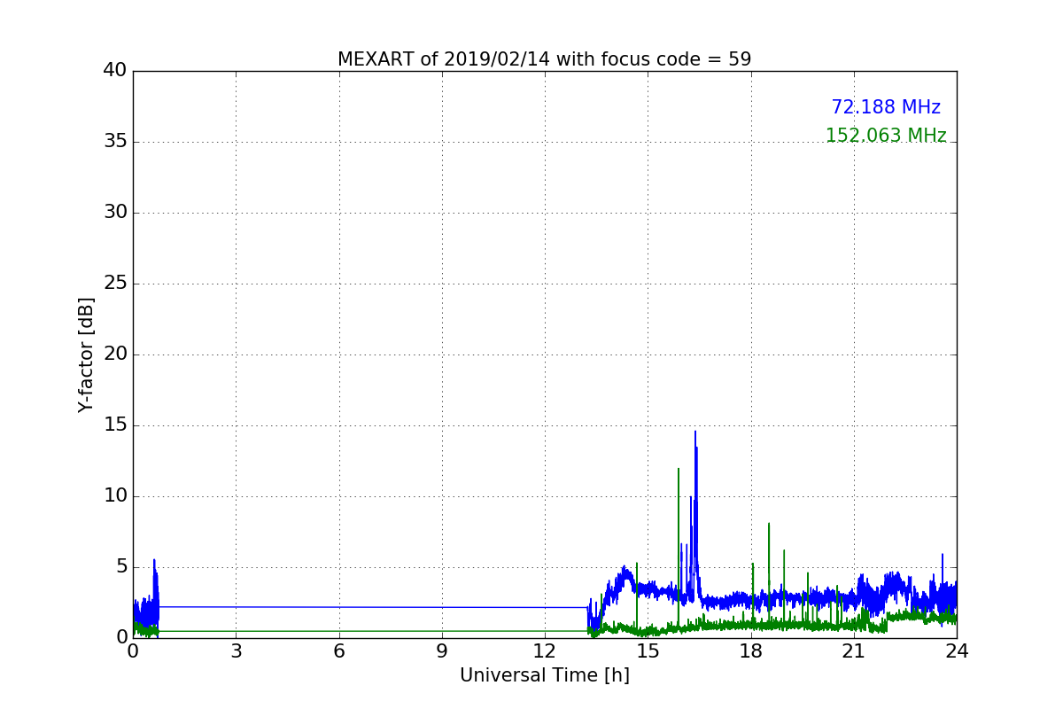Click the y-axis tick label 35
This screenshot has width=1063, height=709.
tap(115, 142)
